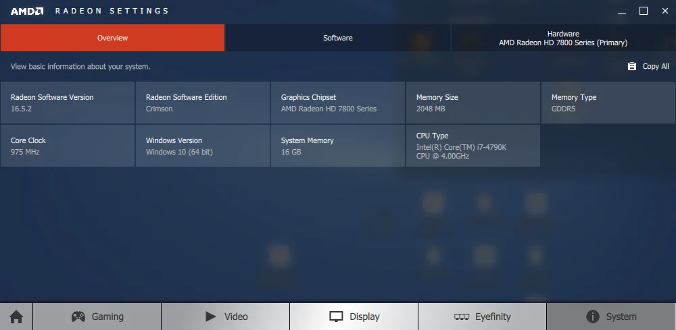Image resolution: width=676 pixels, height=330 pixels.
Task: Open the Display section
Action: click(x=354, y=317)
